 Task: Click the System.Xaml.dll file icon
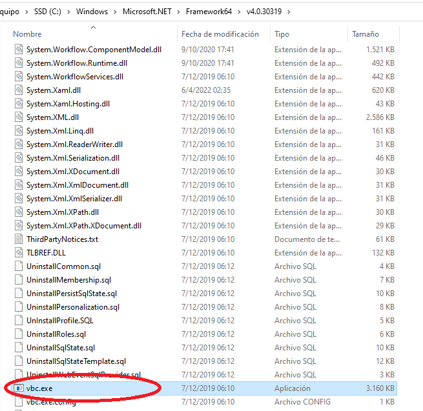pos(19,90)
